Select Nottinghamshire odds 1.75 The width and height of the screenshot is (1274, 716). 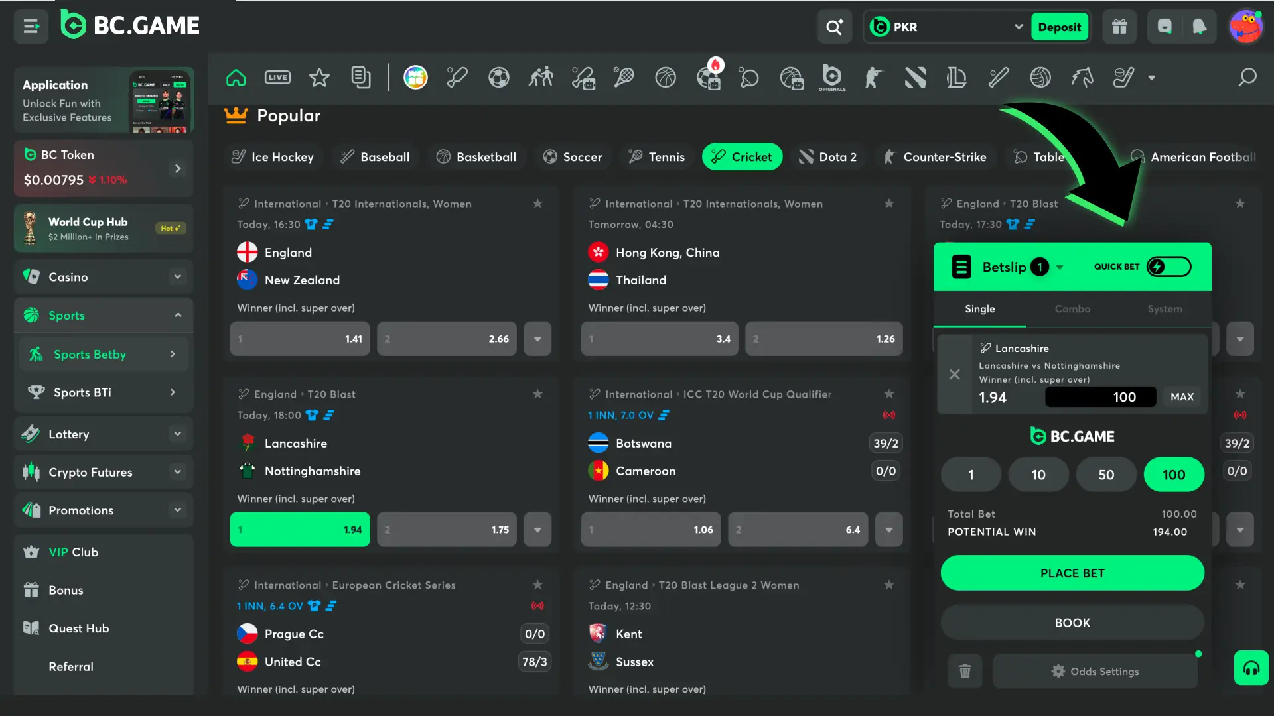447,530
